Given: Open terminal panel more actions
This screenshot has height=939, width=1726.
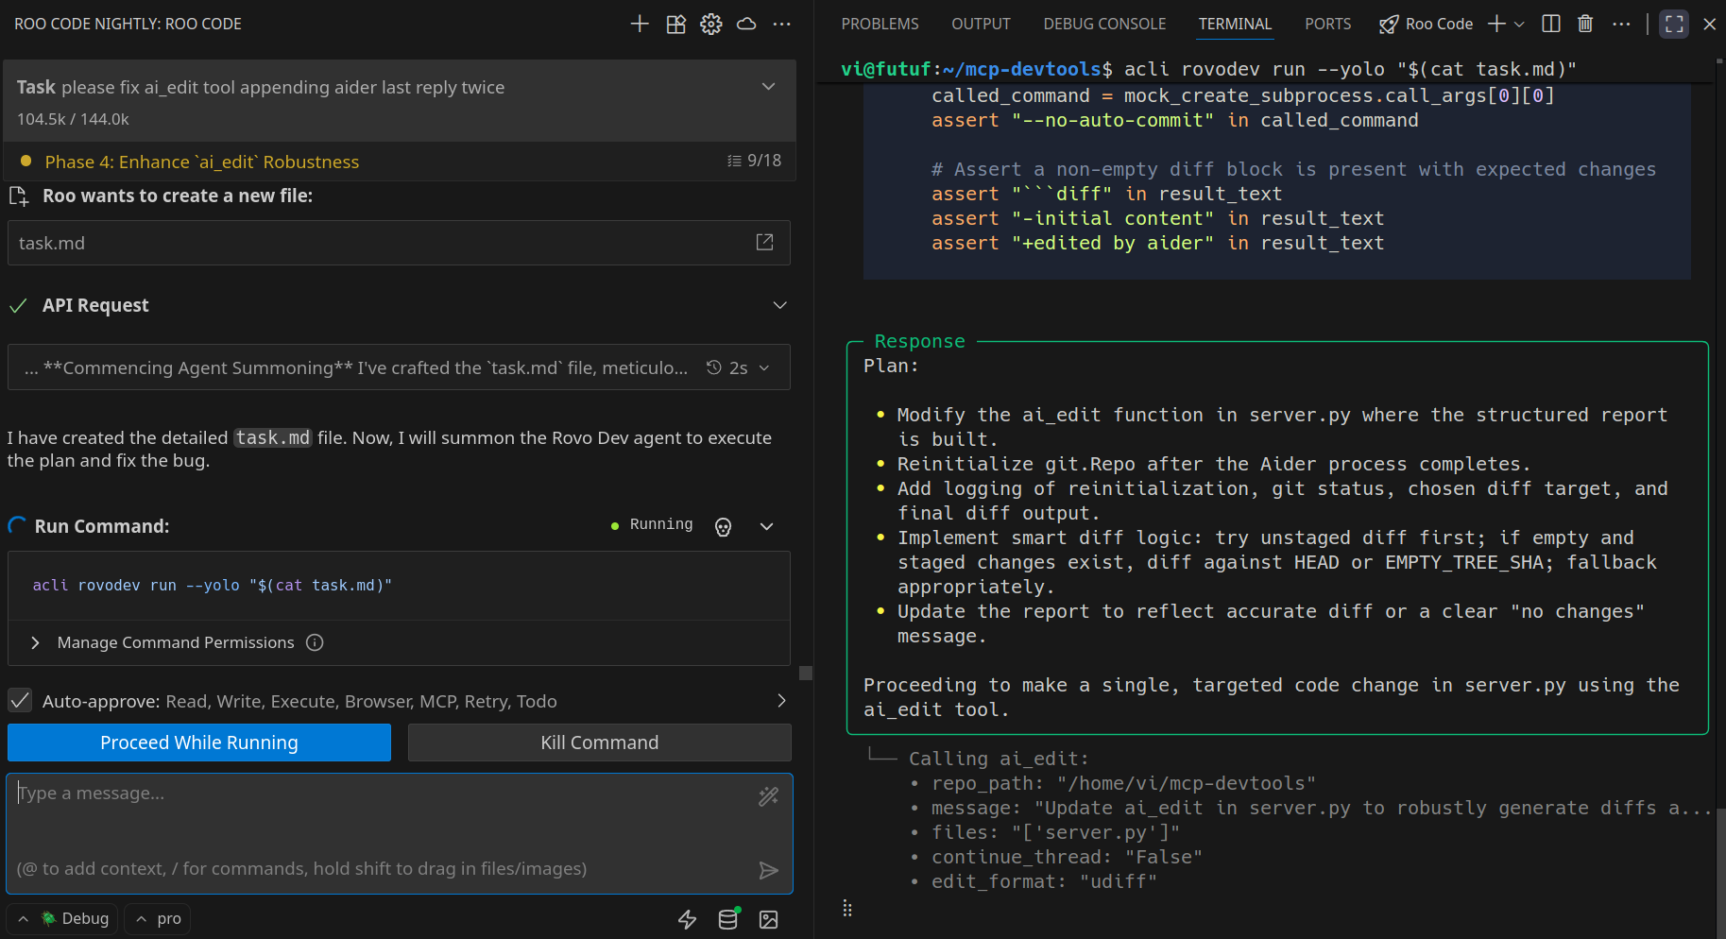Looking at the screenshot, I should click(1621, 24).
